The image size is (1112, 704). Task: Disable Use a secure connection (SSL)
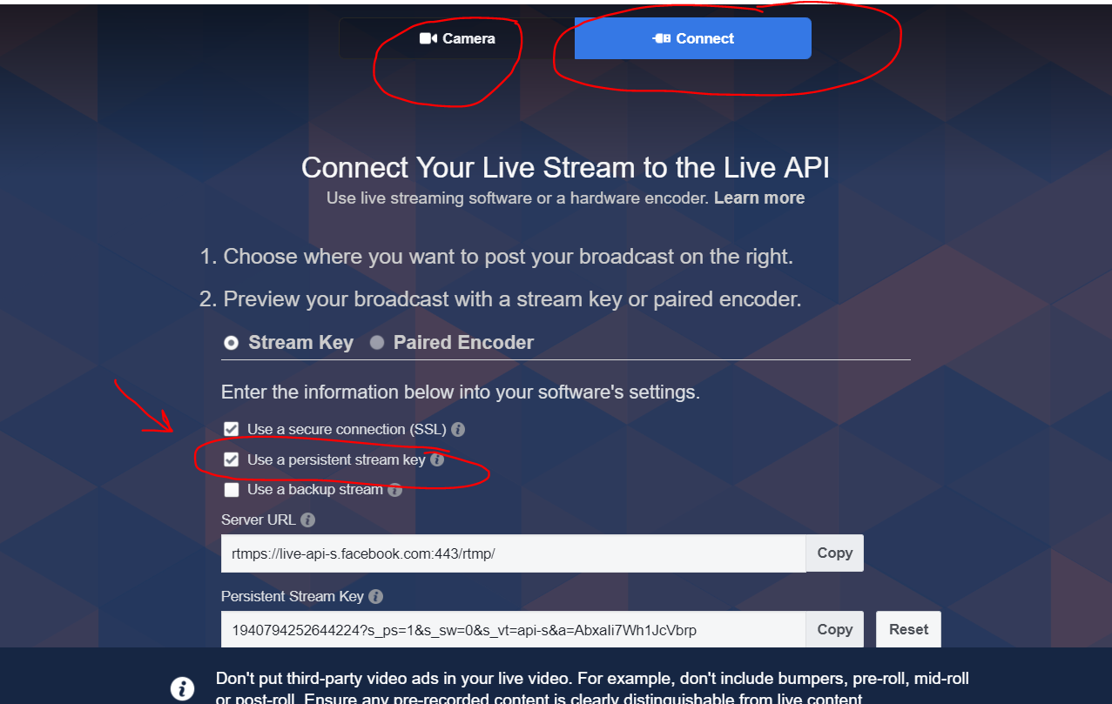click(231, 429)
